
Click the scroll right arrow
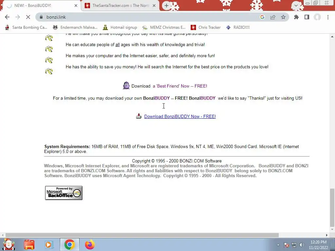point(327,235)
